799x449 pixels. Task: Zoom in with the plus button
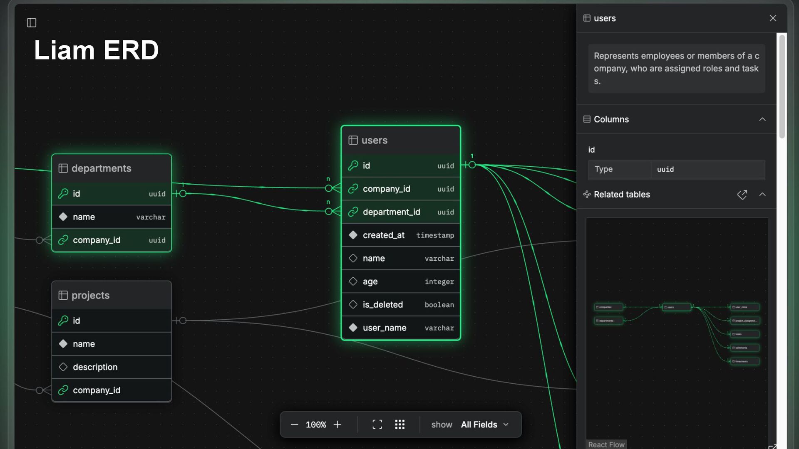click(337, 424)
